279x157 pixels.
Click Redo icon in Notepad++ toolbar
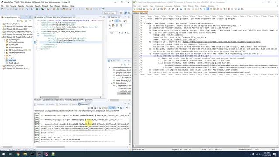pos(173,9)
